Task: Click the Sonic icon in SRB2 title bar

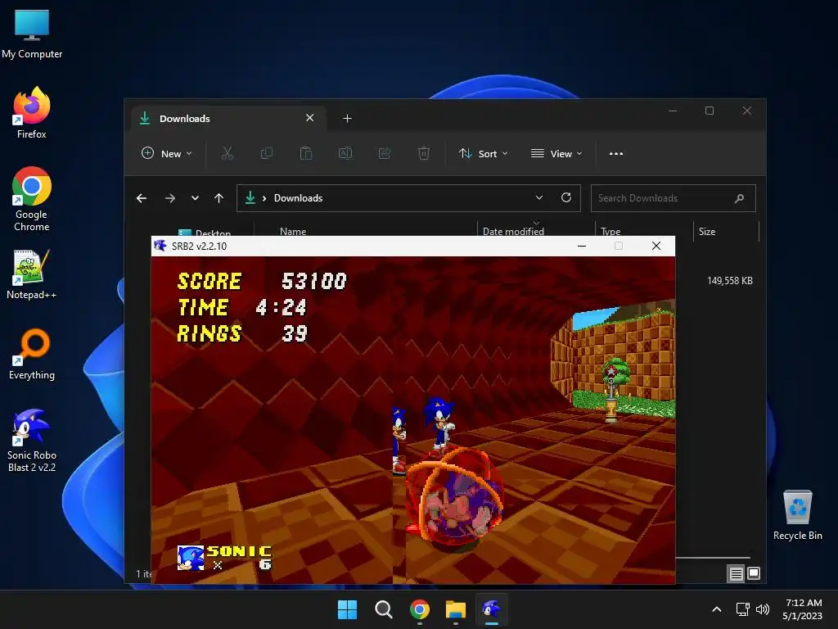Action: (x=160, y=246)
